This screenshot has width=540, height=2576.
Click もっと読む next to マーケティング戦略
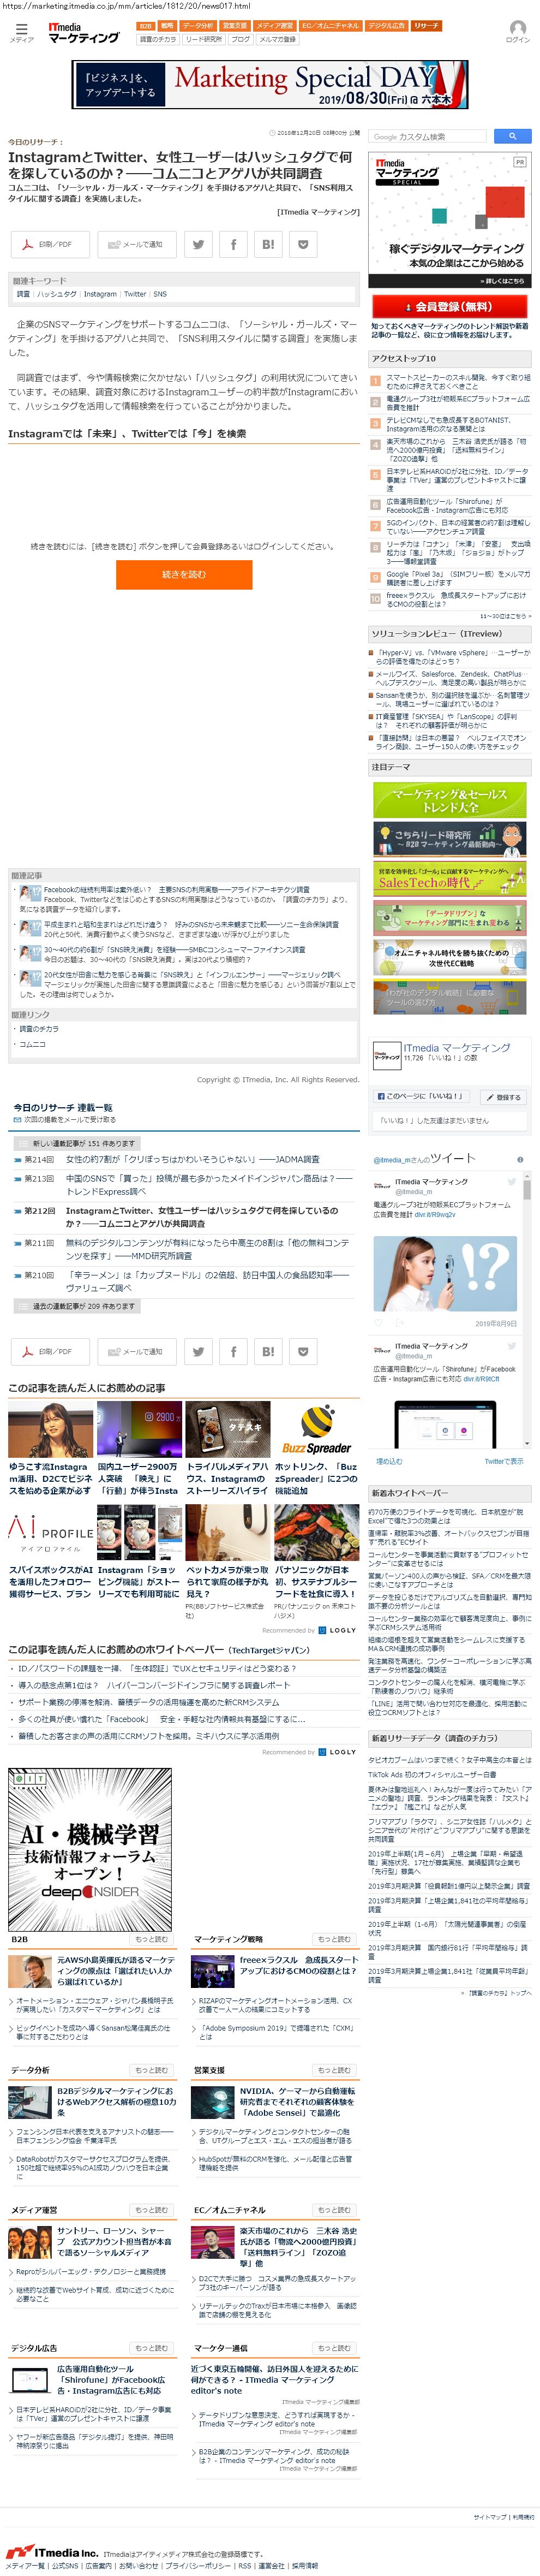tap(333, 1939)
